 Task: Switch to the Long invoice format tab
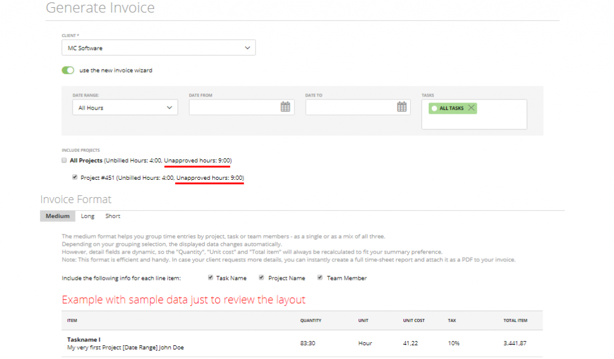(88, 216)
